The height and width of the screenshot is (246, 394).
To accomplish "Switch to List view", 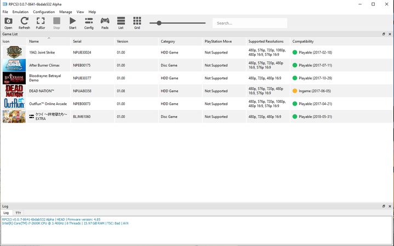I will pyautogui.click(x=121, y=23).
